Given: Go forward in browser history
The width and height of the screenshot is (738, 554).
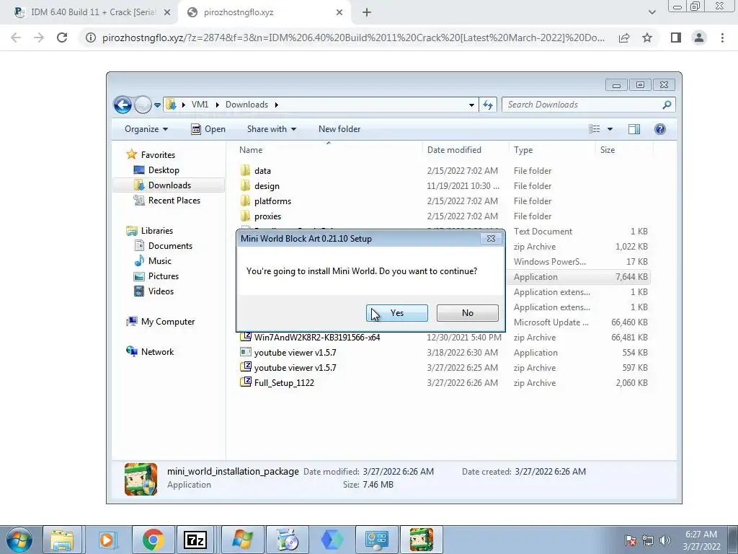Looking at the screenshot, I should [x=39, y=38].
